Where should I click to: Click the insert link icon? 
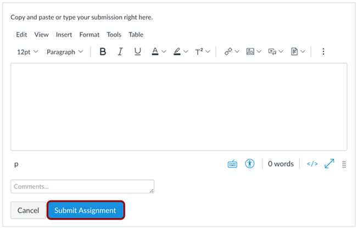click(x=228, y=52)
